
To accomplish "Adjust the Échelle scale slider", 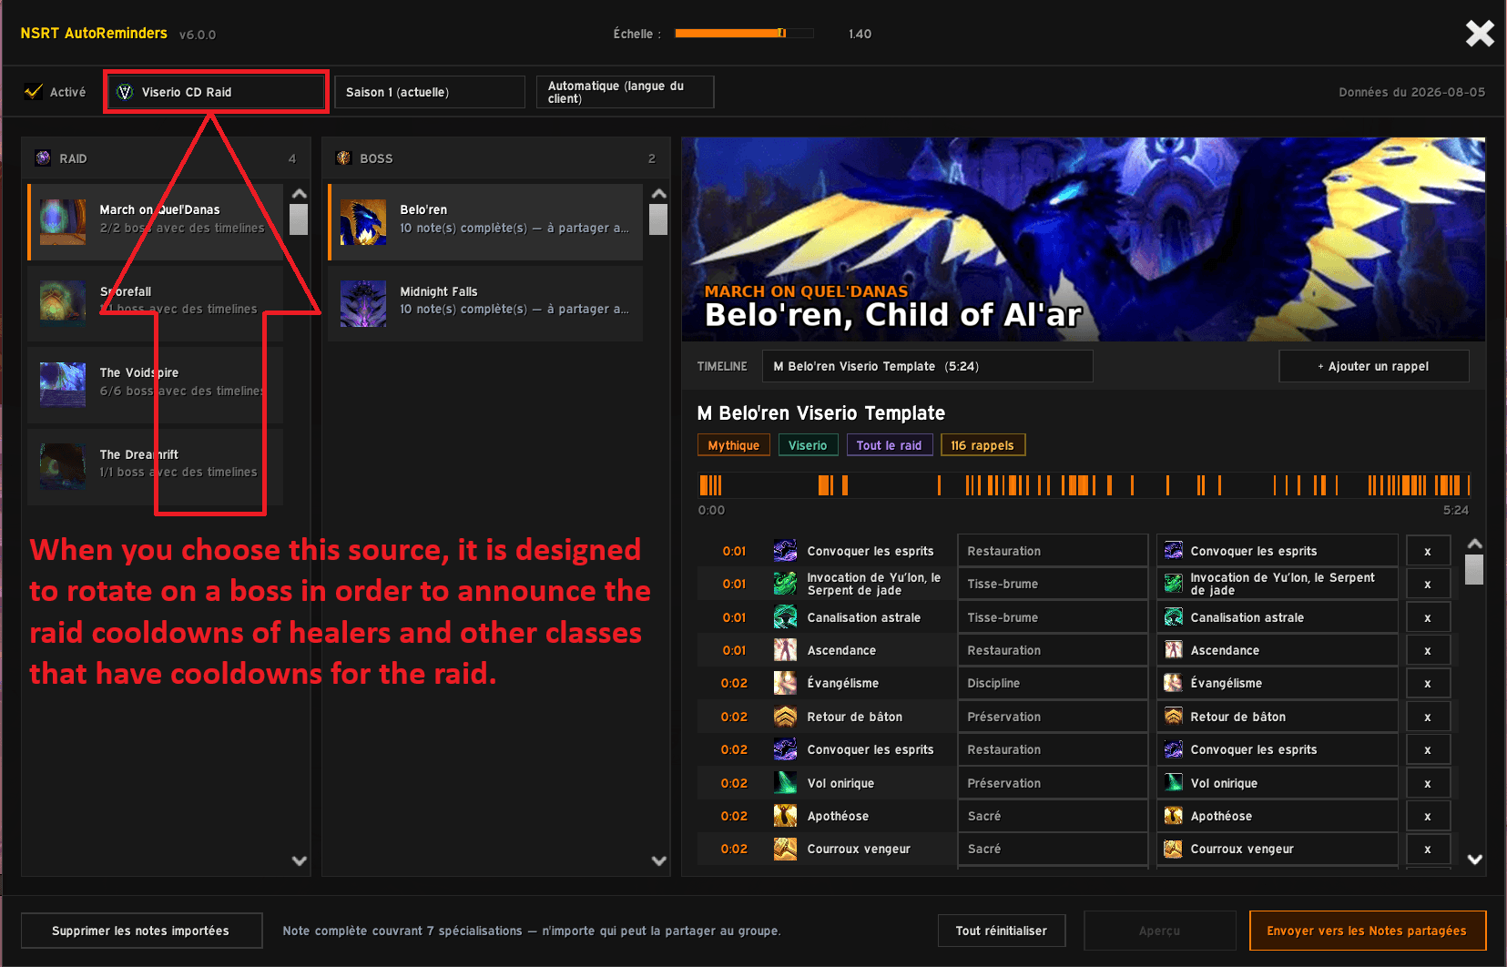I will 744,34.
